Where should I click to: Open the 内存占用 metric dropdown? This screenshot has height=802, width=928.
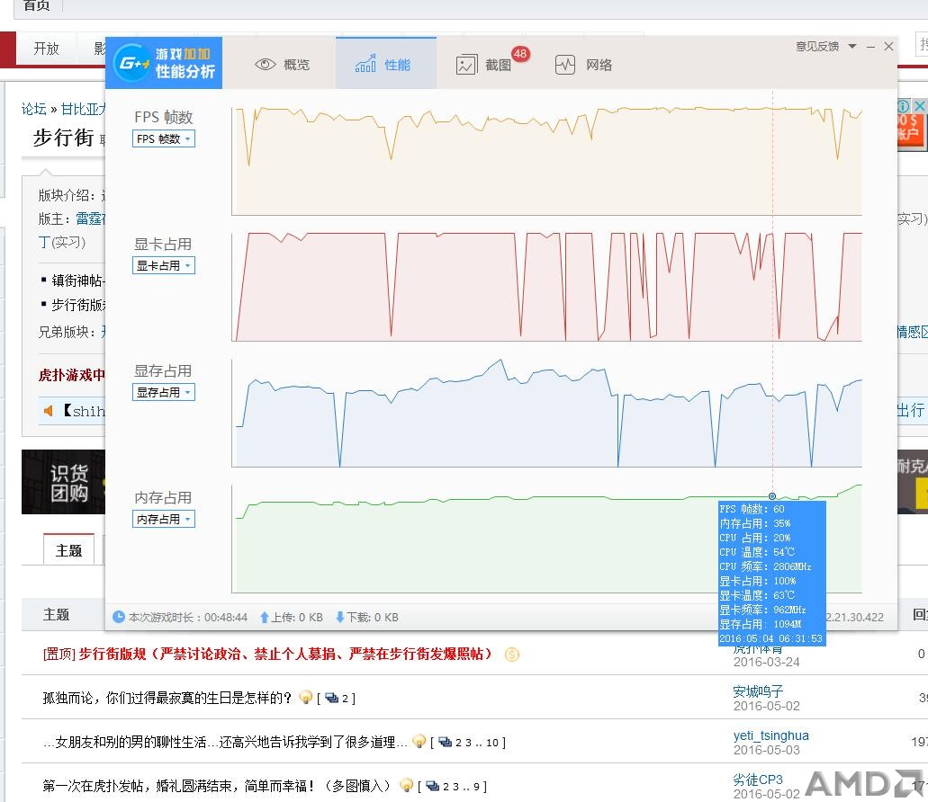pos(163,519)
